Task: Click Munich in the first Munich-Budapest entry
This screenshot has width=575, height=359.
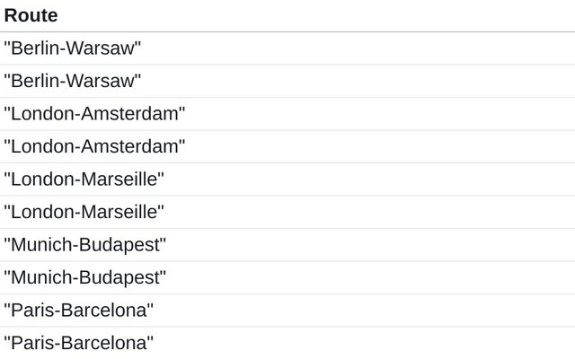Action: pos(37,245)
